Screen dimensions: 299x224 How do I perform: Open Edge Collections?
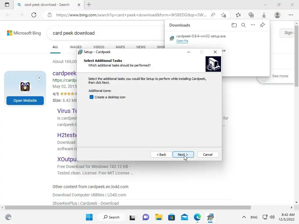pyautogui.click(x=251, y=15)
